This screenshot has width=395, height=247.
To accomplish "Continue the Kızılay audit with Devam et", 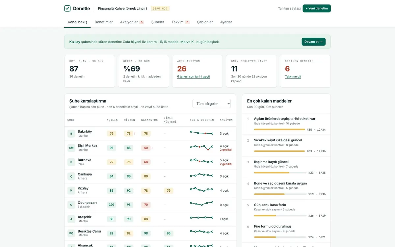I will point(314,42).
